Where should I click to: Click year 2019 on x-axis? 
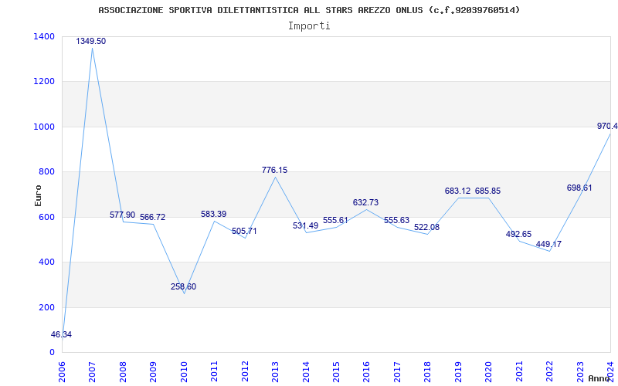click(x=458, y=371)
